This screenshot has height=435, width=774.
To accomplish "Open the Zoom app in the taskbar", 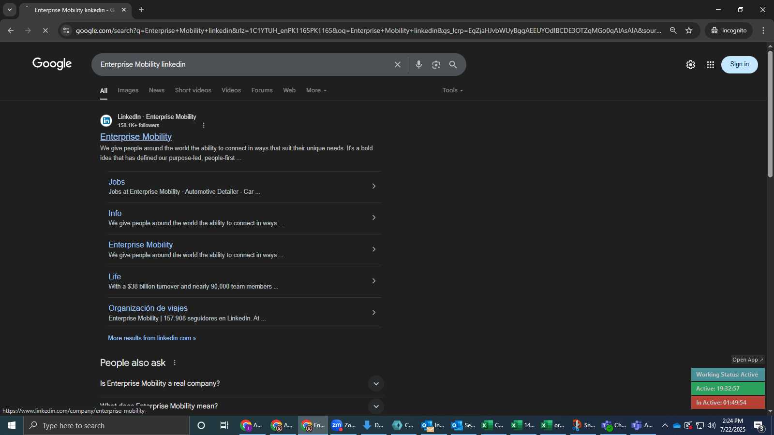I will click(343, 425).
